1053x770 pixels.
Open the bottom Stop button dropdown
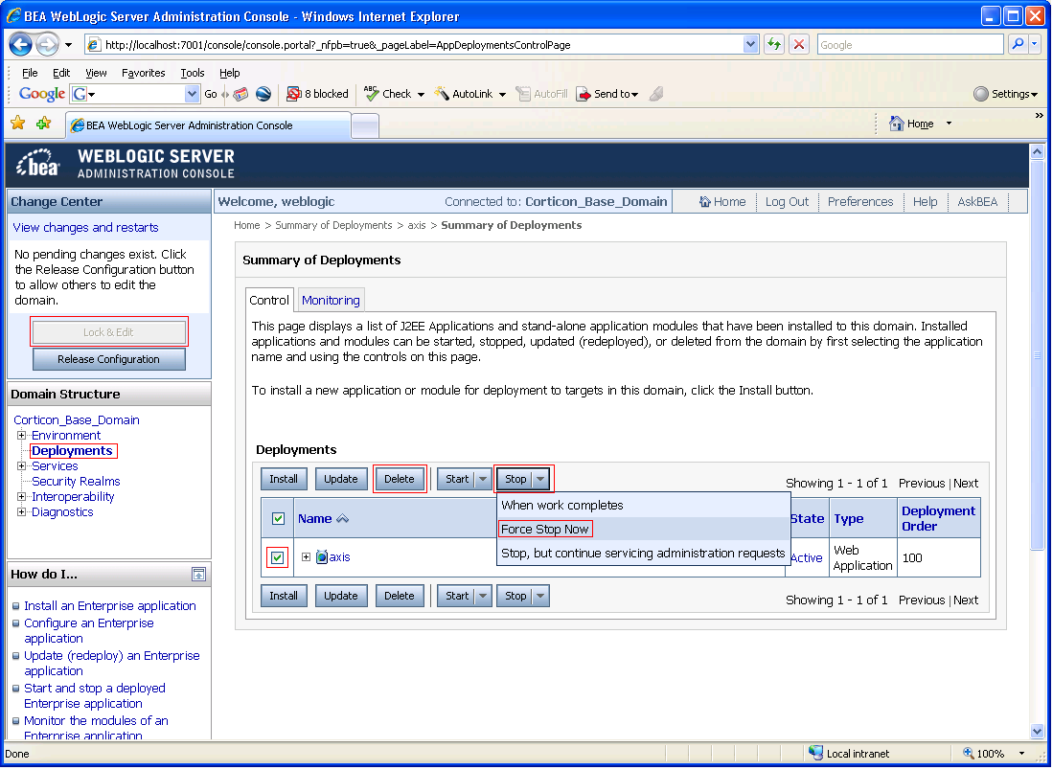click(540, 596)
